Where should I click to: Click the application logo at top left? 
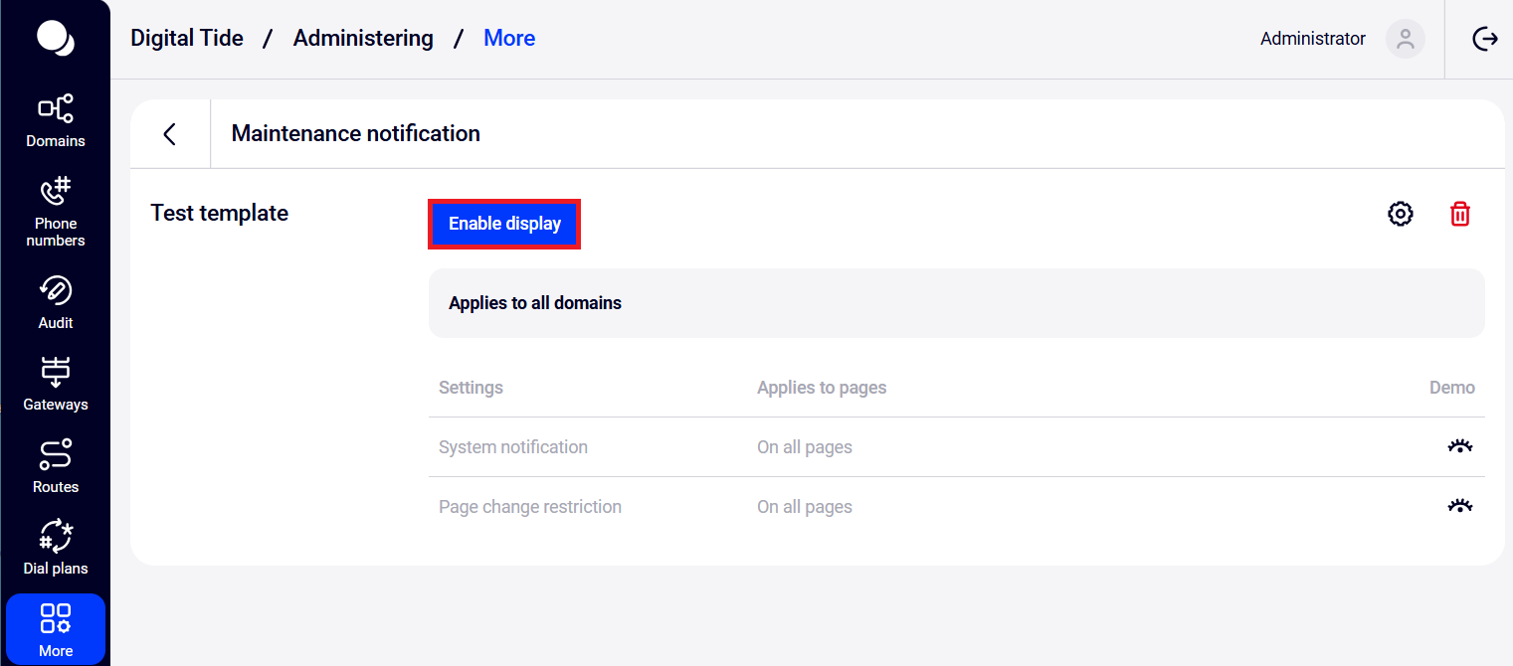[55, 38]
